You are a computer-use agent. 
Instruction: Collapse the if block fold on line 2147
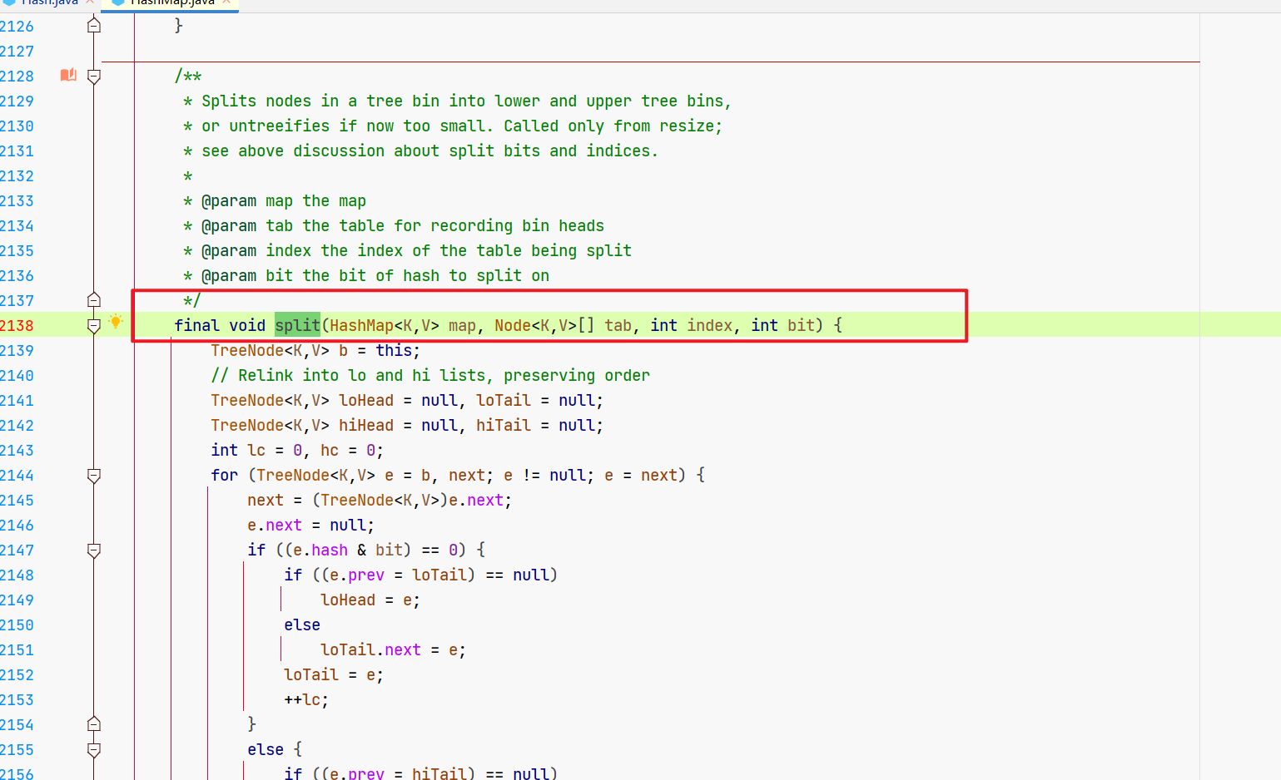pyautogui.click(x=94, y=550)
